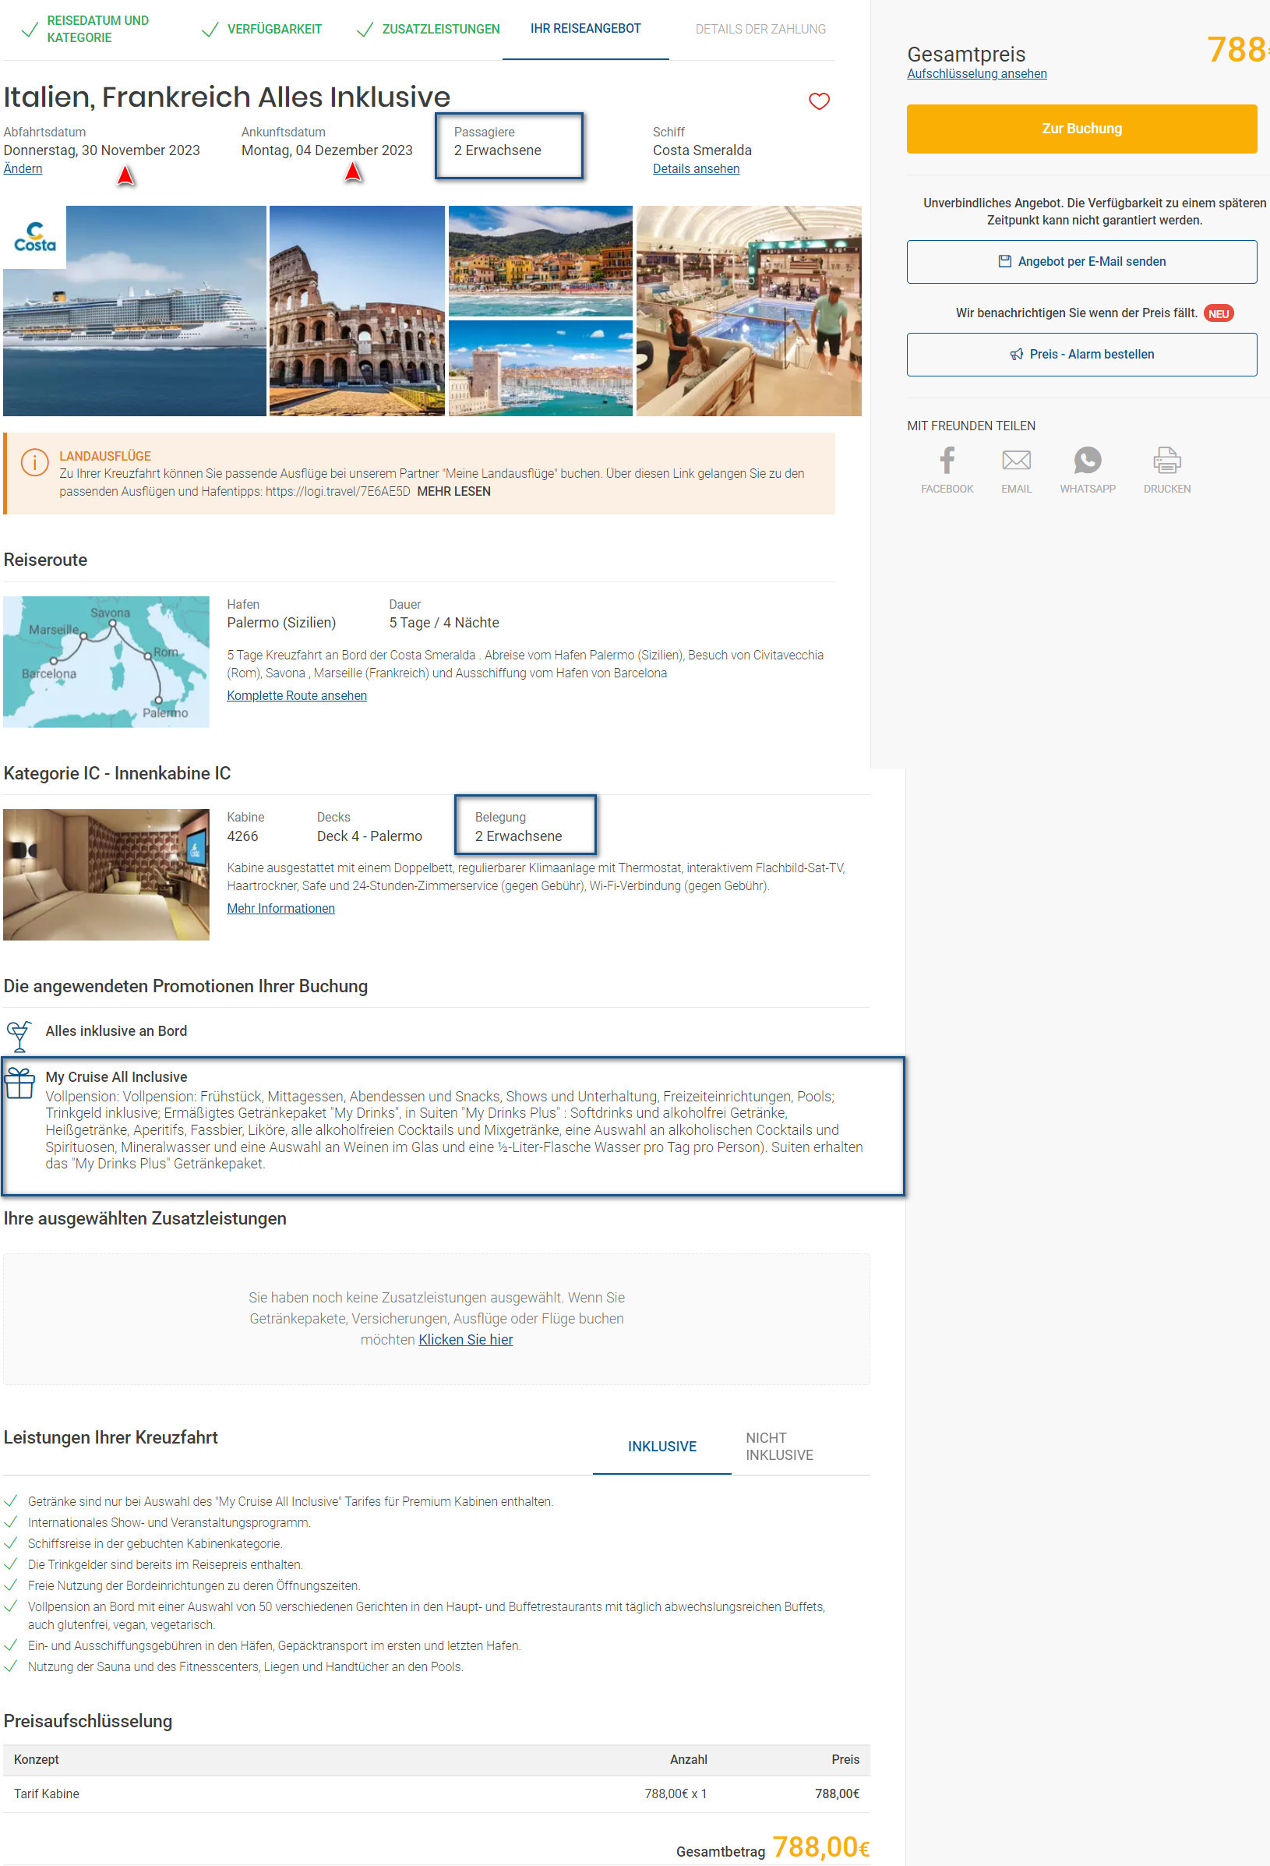Viewport: 1270px width, 1866px height.
Task: Click the Ändern link under departure date
Action: click(x=23, y=168)
